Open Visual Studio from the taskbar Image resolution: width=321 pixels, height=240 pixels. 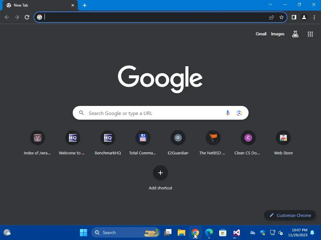tap(236, 232)
